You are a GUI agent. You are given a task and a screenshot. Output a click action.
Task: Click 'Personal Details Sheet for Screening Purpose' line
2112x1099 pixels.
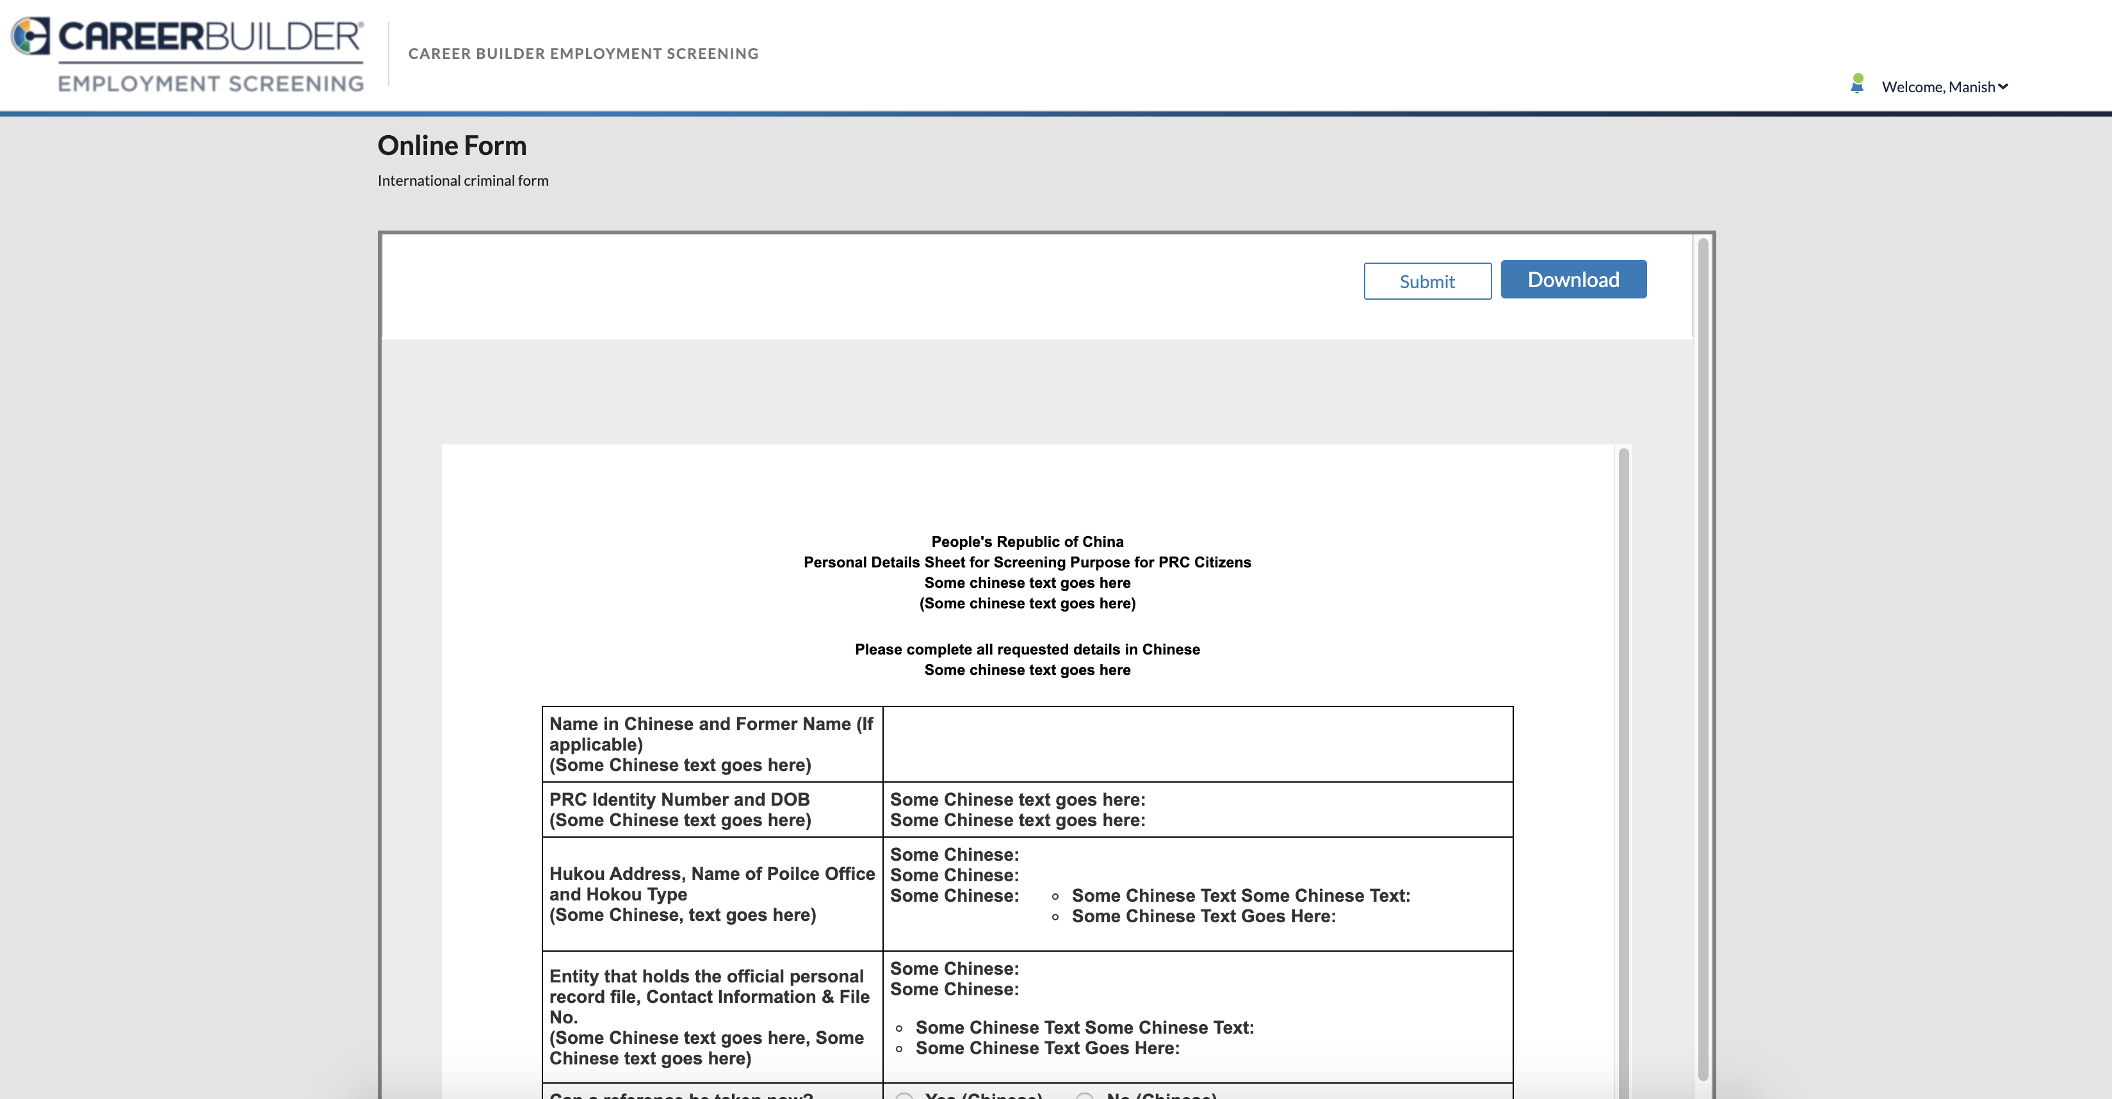point(1027,562)
